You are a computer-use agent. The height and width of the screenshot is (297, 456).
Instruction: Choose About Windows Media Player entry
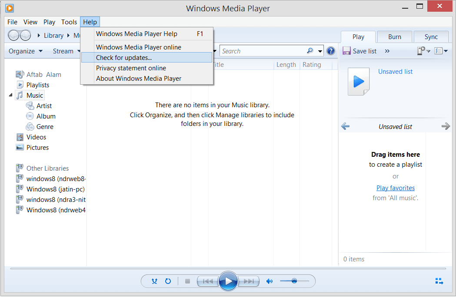pyautogui.click(x=147, y=79)
